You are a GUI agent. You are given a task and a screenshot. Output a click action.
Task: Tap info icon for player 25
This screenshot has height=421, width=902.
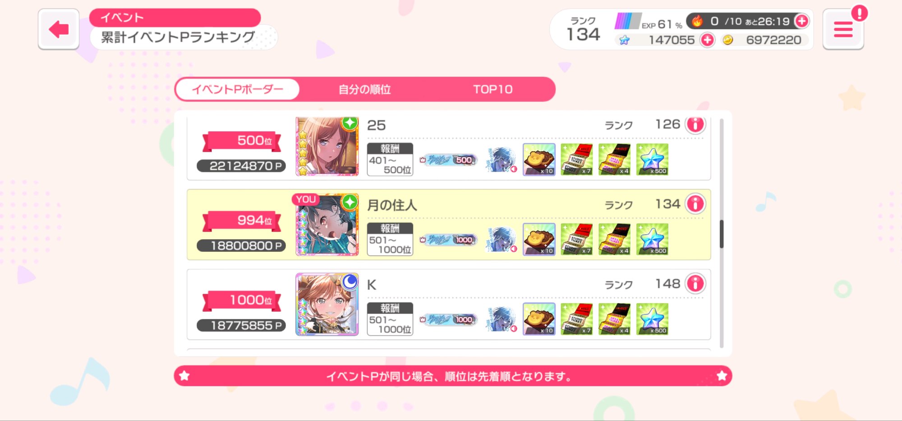click(x=695, y=124)
